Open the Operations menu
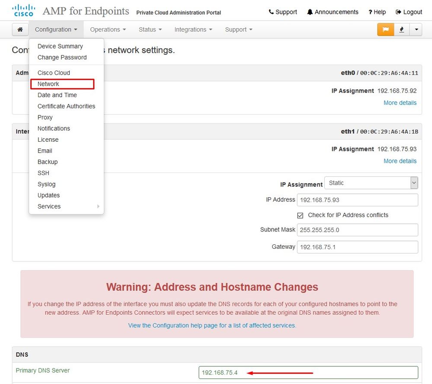The image size is (432, 384). [108, 29]
